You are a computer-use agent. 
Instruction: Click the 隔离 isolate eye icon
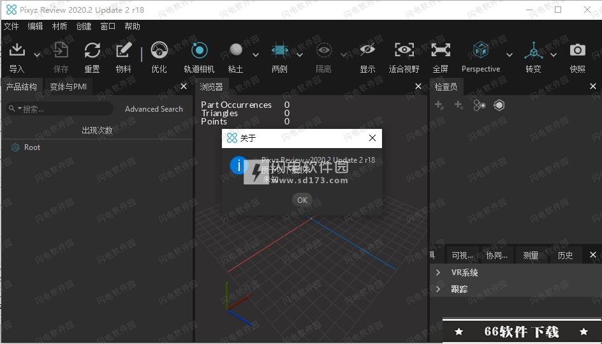point(324,50)
